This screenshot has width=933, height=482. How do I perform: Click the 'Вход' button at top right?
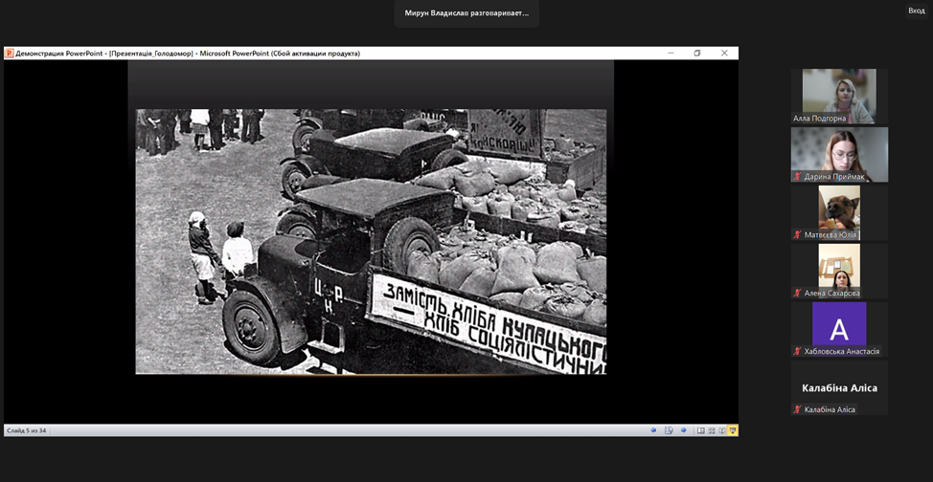916,11
